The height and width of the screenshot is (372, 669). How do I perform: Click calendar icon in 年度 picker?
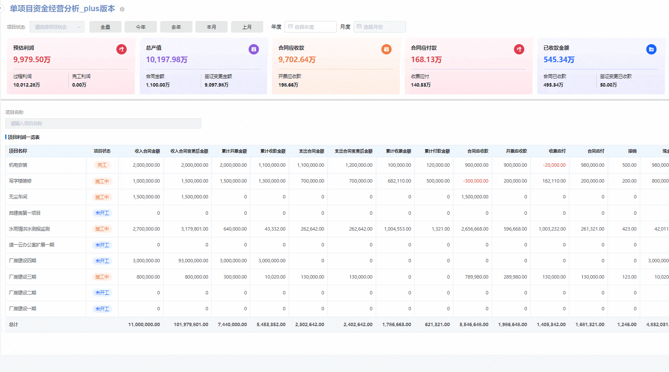[290, 27]
